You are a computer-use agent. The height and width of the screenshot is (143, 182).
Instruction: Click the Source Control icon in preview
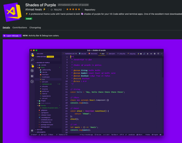pyautogui.click(x=32, y=65)
